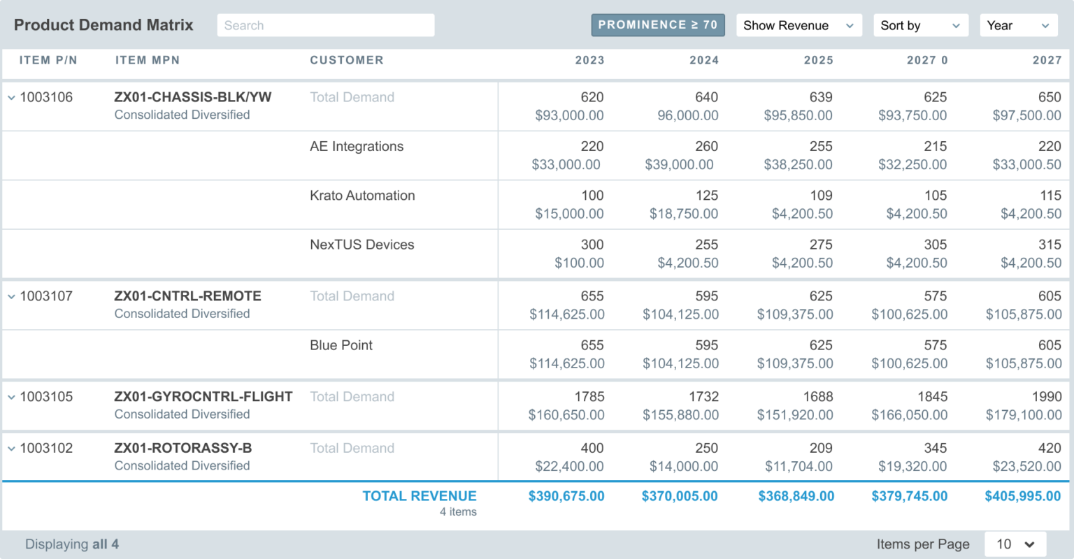The image size is (1074, 559).
Task: Toggle the chevron beside item 1003105
Action: 11,397
